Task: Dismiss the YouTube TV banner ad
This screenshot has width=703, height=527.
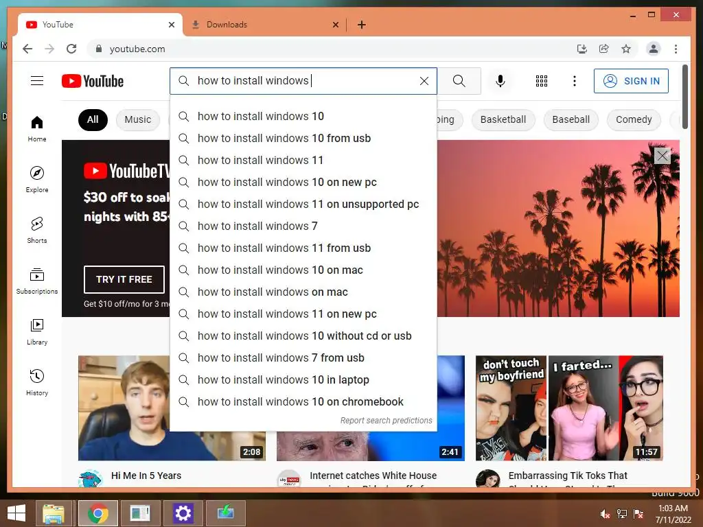Action: tap(662, 156)
